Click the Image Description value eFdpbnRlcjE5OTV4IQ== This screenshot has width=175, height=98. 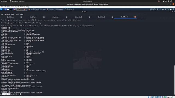[x=33, y=53]
